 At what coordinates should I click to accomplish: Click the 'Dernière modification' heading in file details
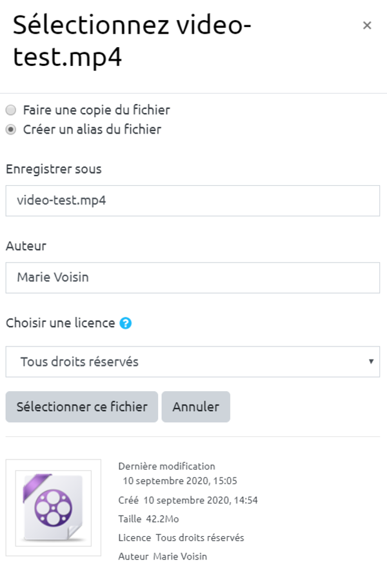[x=166, y=466]
